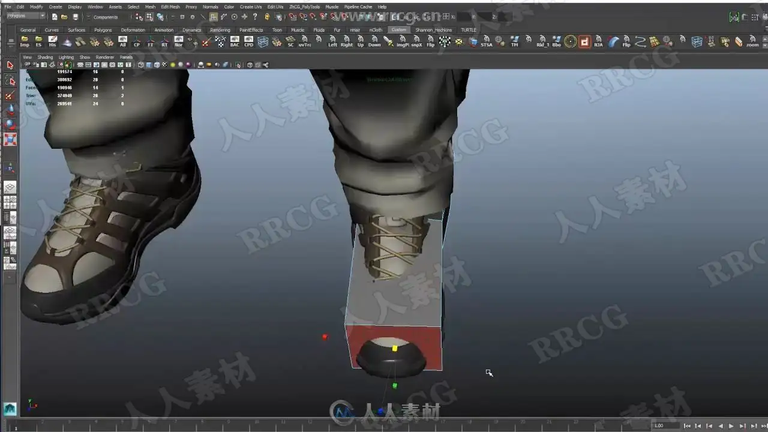Click the RT shelf button
The image size is (768, 432).
(164, 41)
